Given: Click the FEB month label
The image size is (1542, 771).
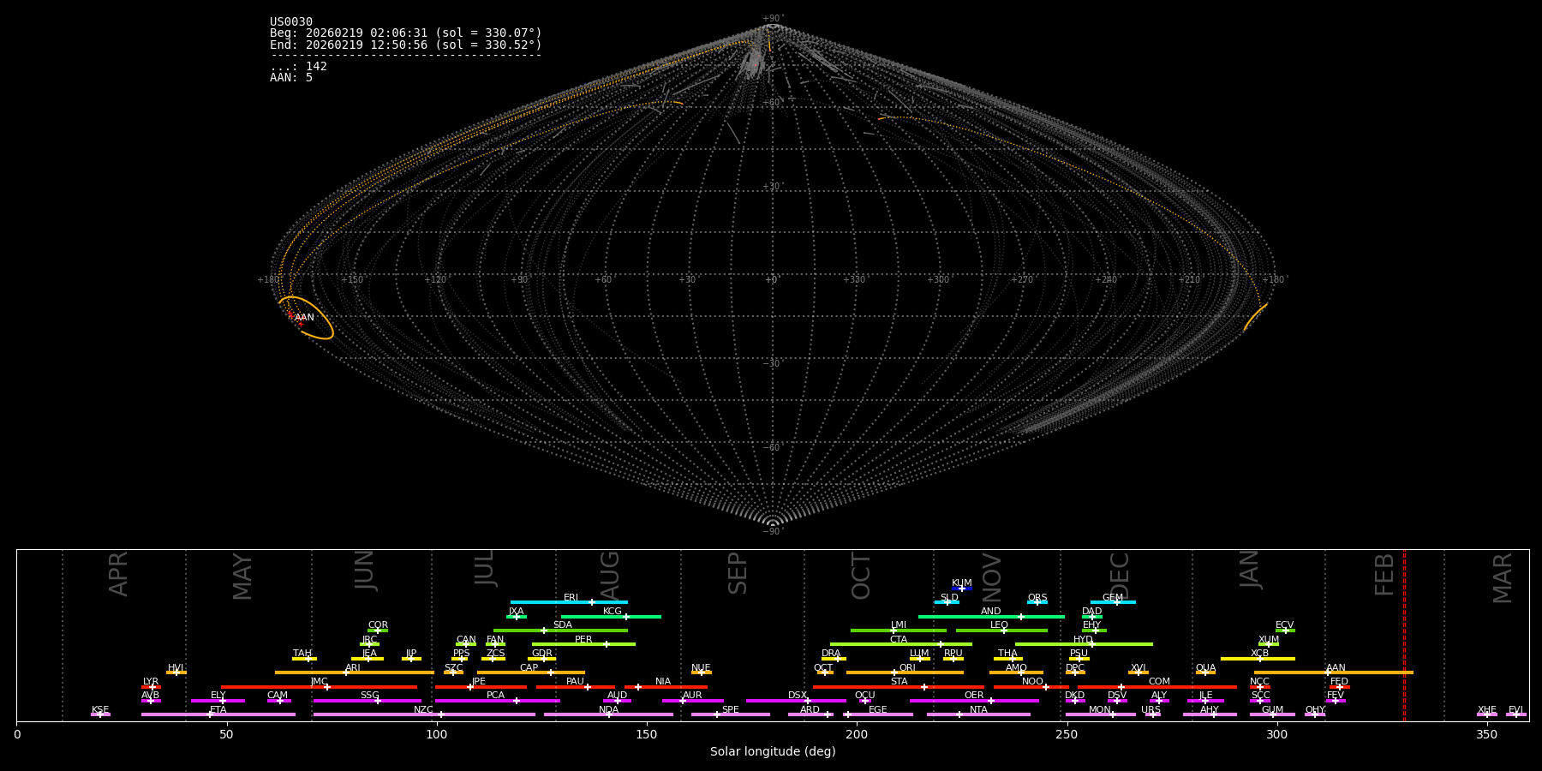Looking at the screenshot, I should [1384, 575].
